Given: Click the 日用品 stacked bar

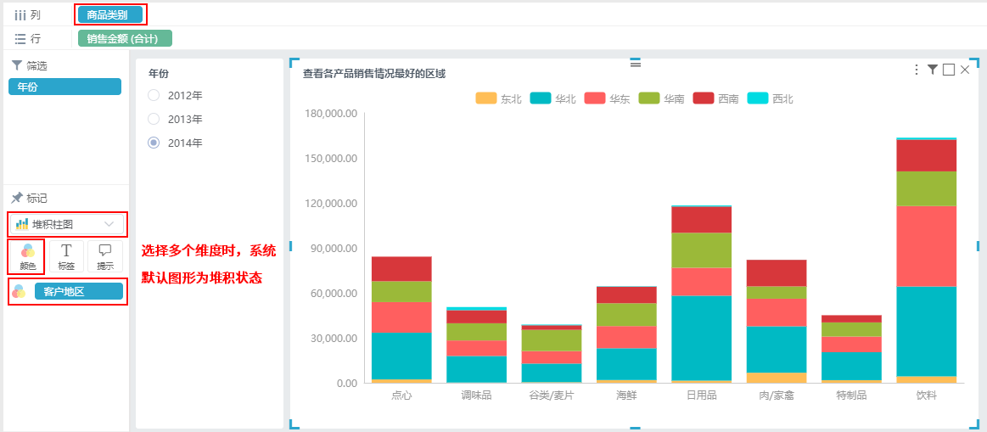Looking at the screenshot, I should [x=701, y=295].
